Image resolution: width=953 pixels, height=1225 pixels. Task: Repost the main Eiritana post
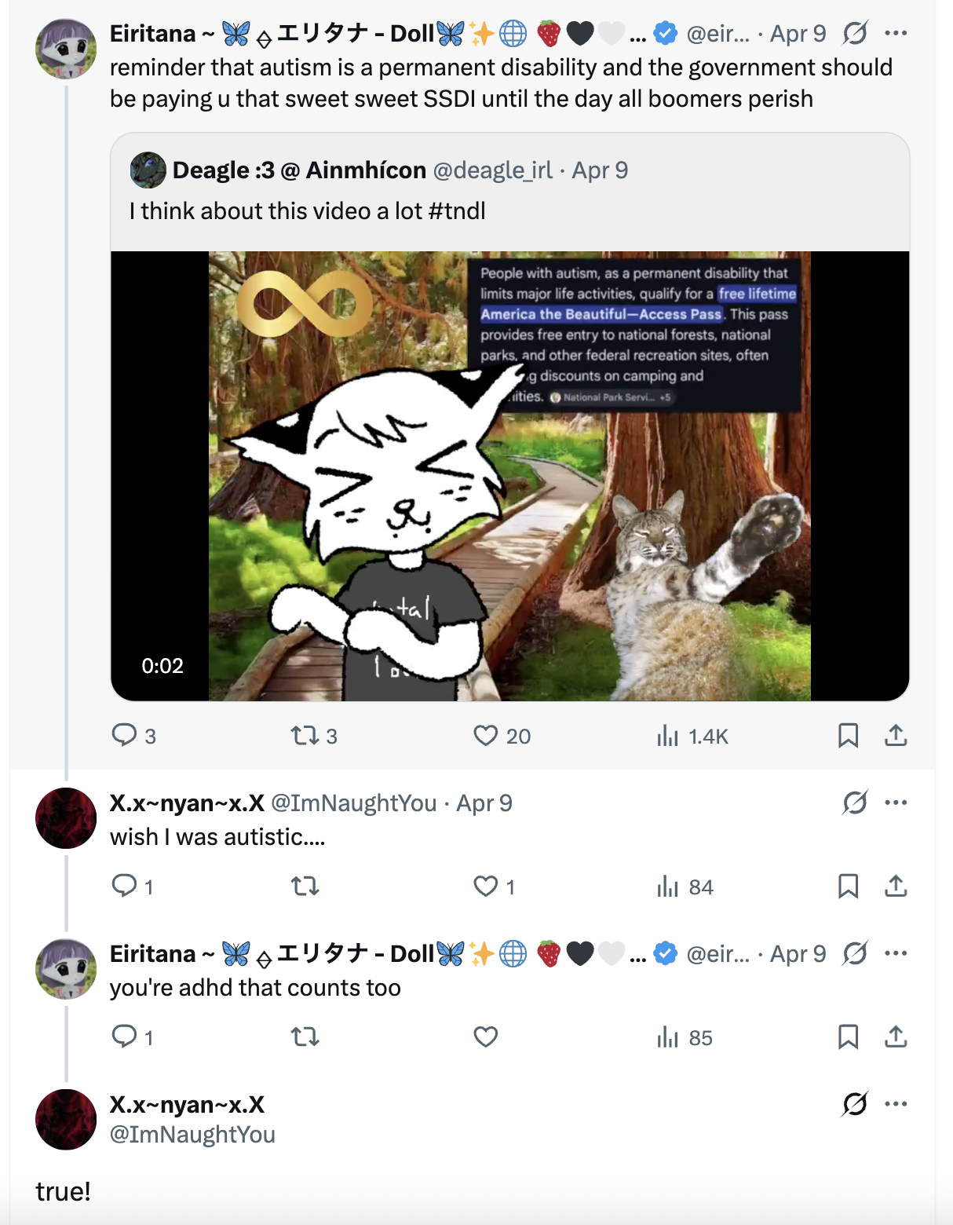pos(305,736)
